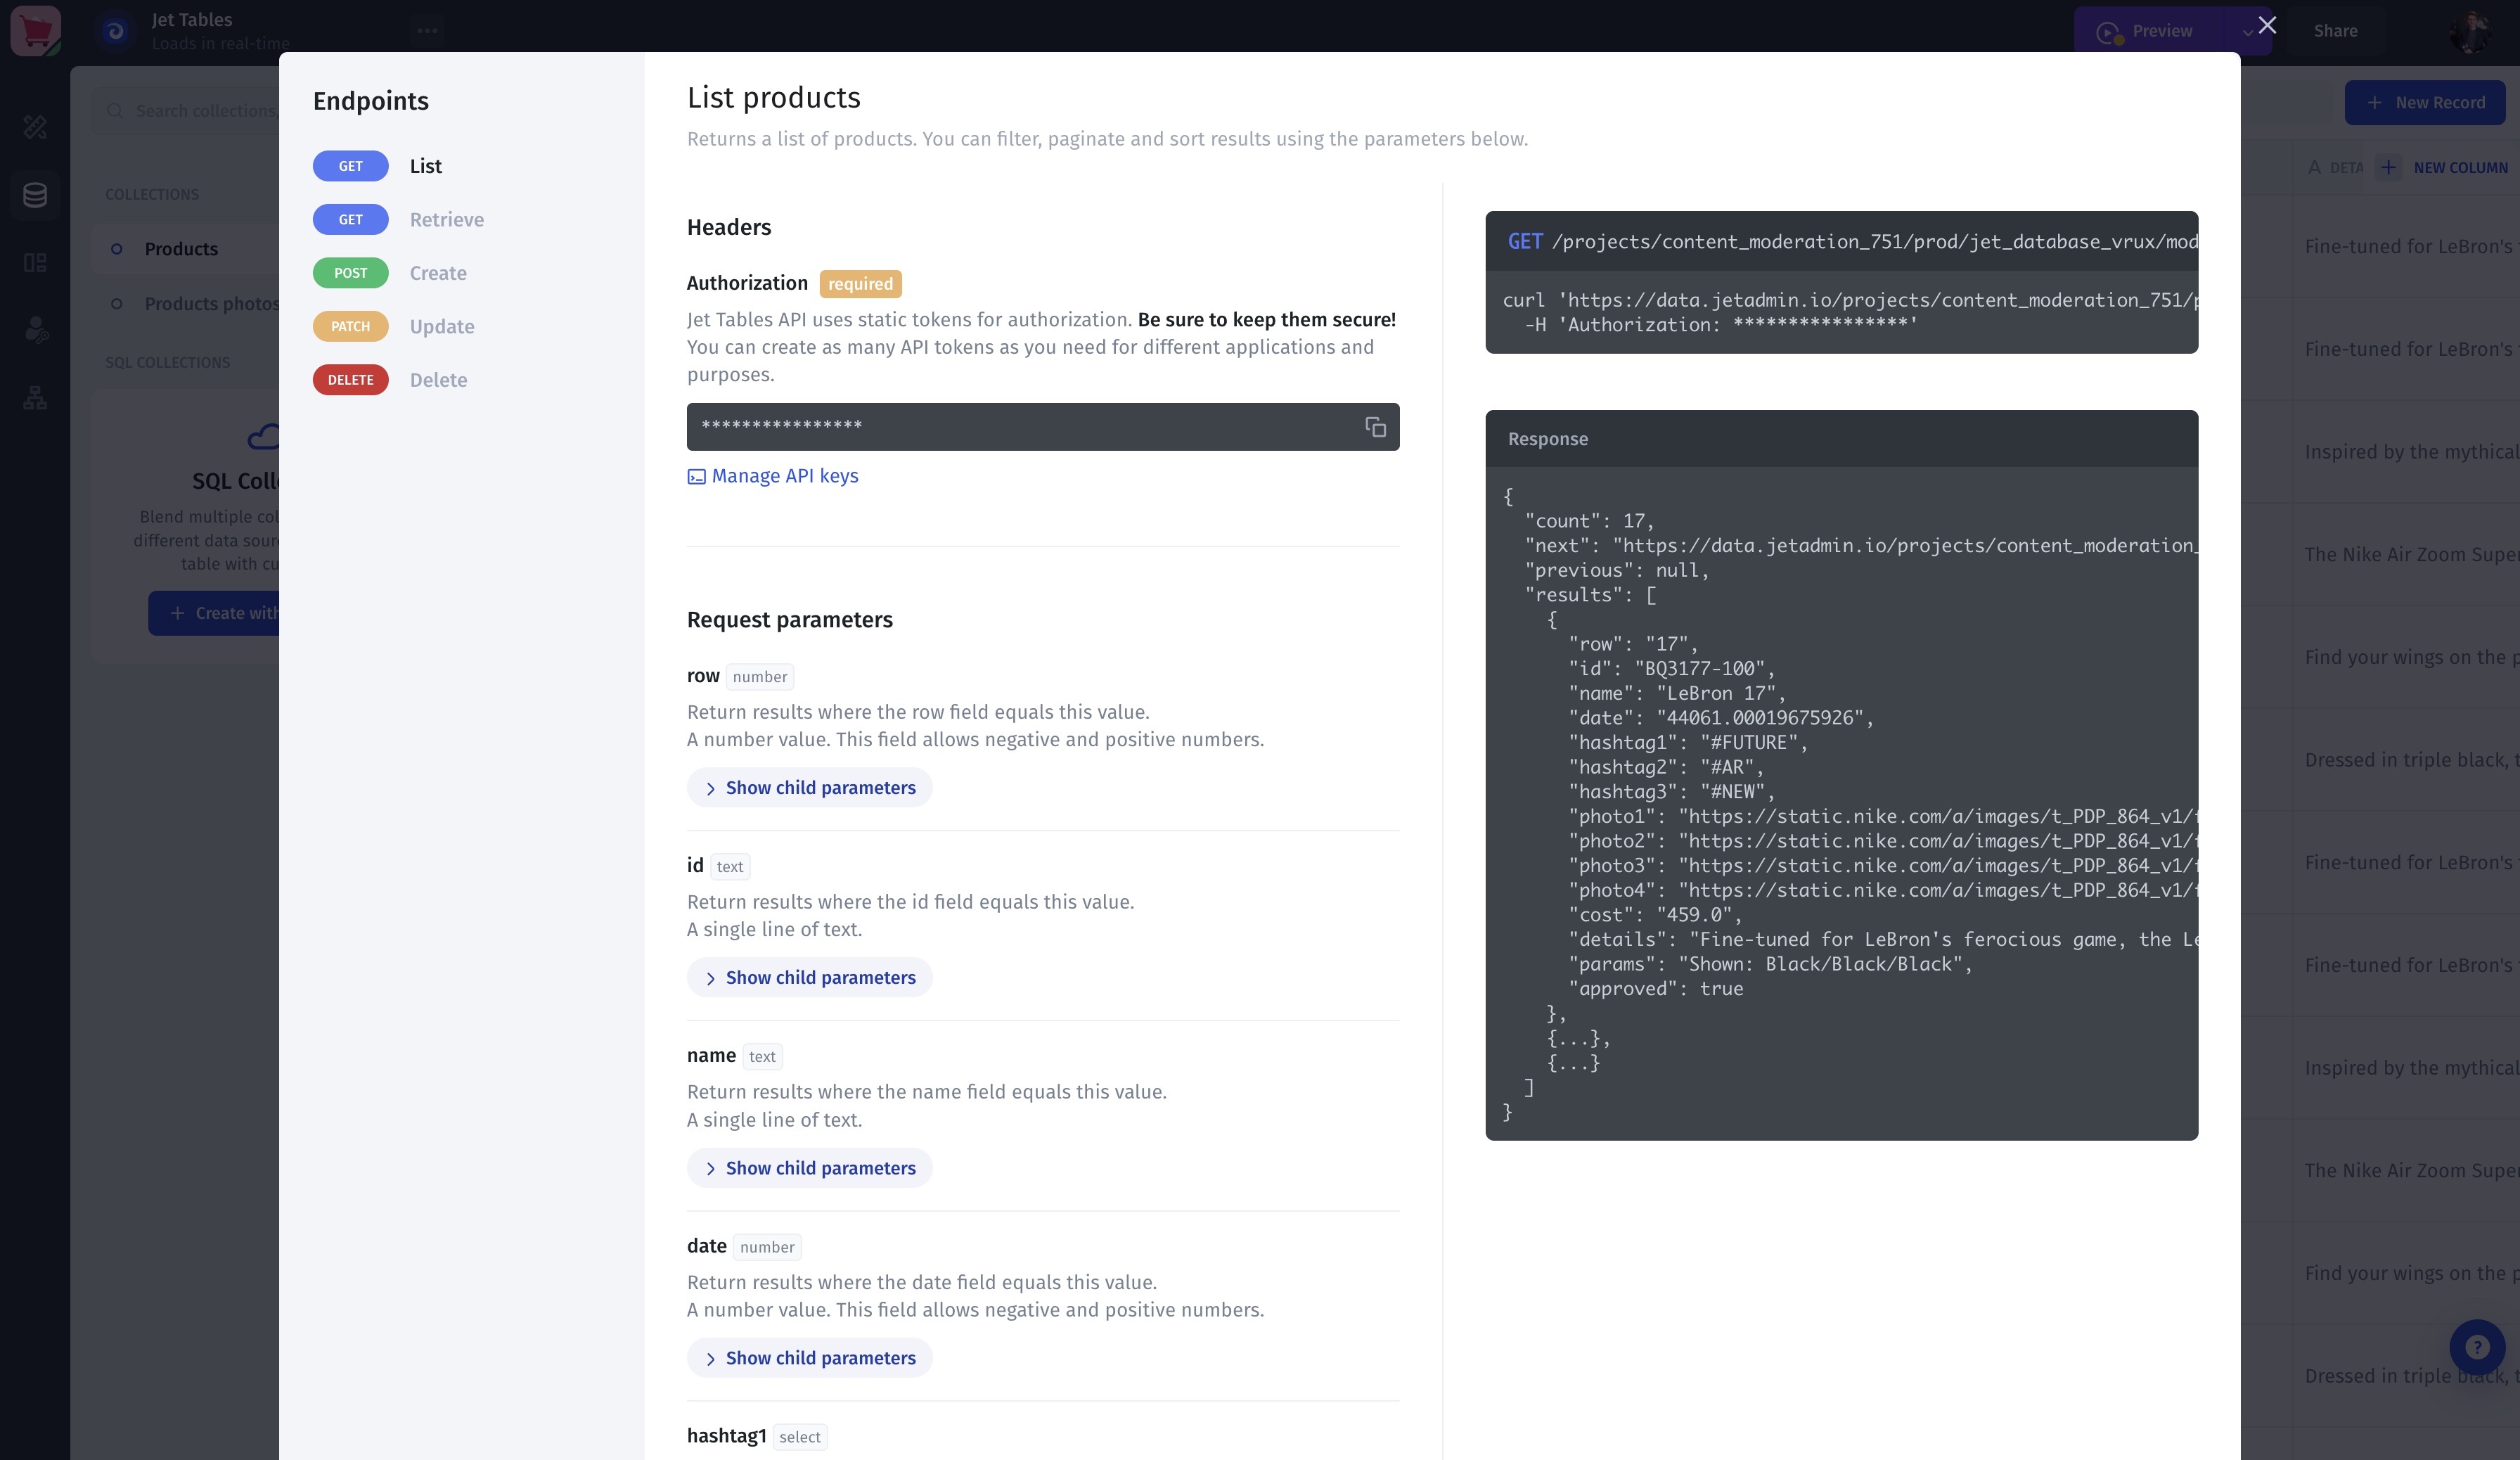Open the Update PATCH endpoint
The image size is (2520, 1460).
coord(441,327)
